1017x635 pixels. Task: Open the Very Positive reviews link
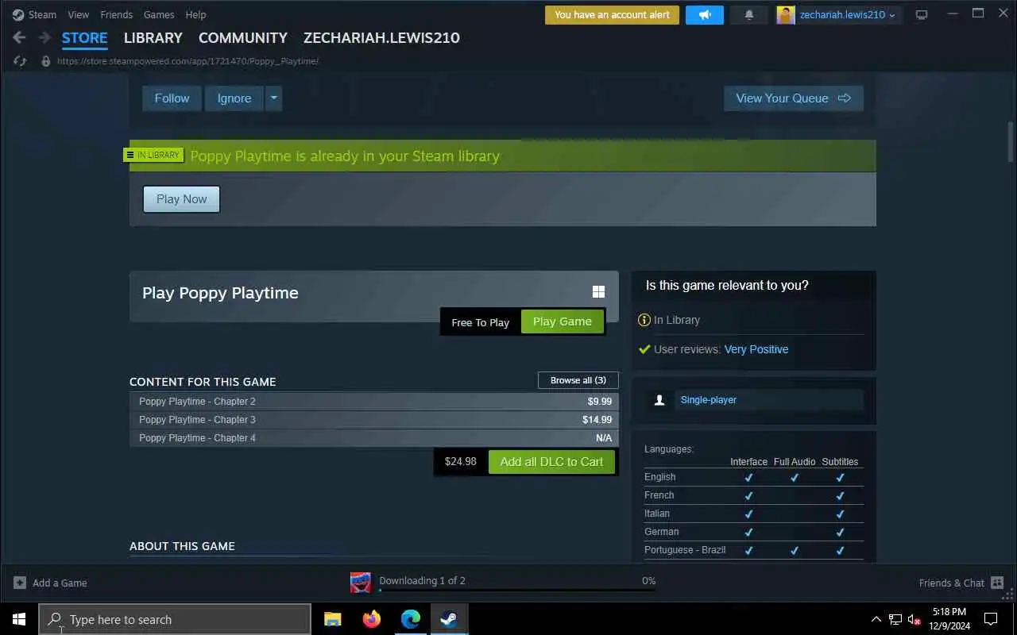[756, 349]
